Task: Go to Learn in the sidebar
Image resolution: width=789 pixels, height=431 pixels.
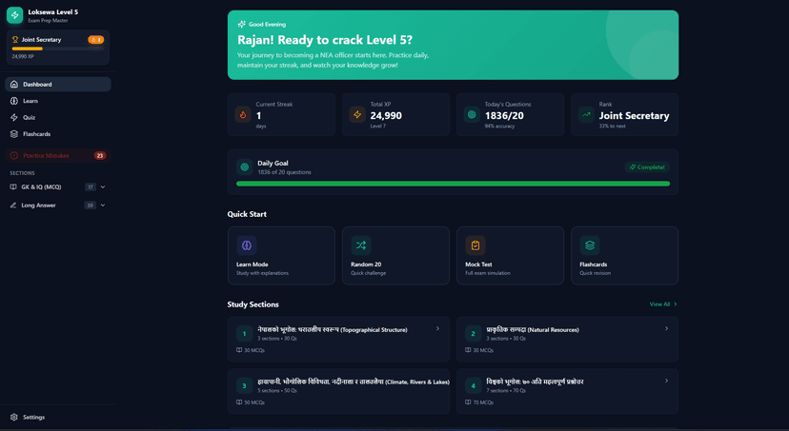Action: 30,101
